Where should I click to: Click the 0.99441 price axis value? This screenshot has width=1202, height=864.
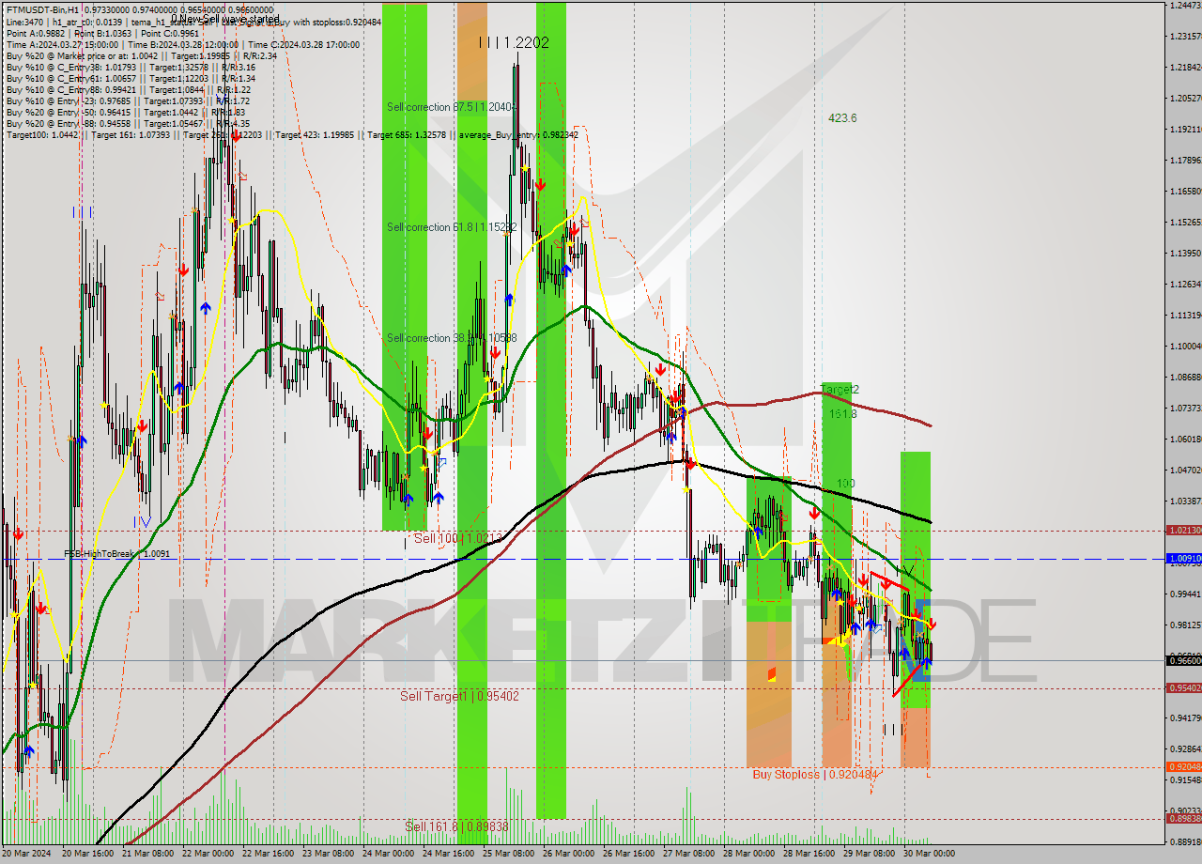click(x=1185, y=594)
